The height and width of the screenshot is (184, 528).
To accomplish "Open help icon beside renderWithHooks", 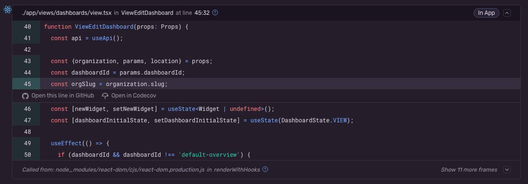I will (265, 169).
